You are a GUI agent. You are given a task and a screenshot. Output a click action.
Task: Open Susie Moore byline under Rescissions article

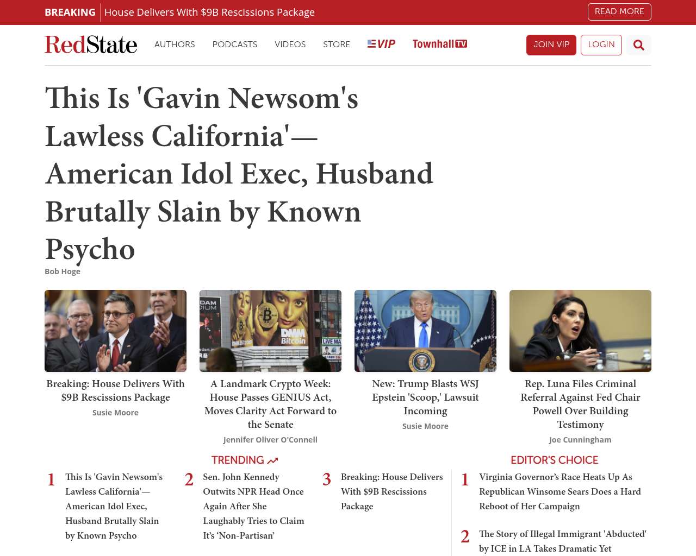click(x=115, y=413)
